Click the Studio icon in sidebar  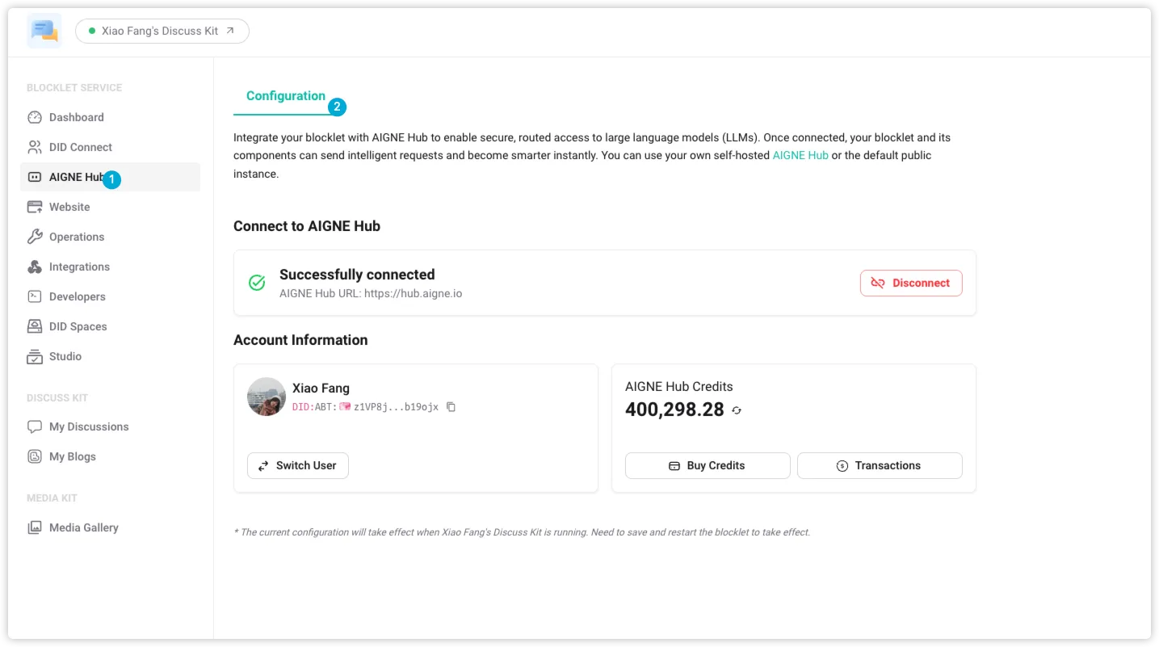click(35, 356)
